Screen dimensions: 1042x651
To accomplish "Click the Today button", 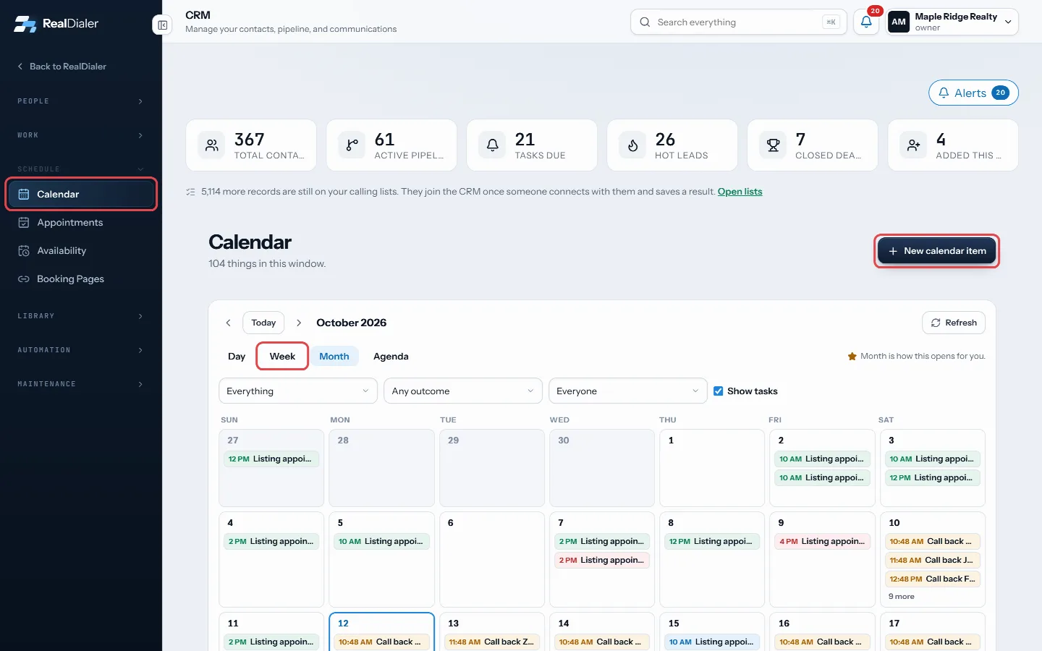I will [x=263, y=323].
